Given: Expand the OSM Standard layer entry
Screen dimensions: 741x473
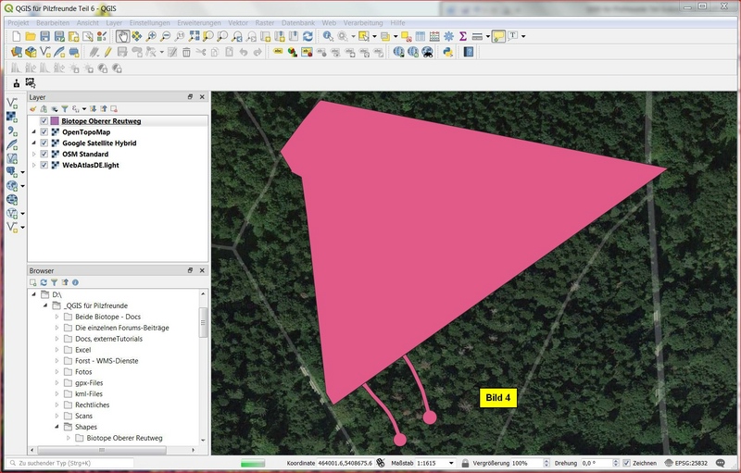Looking at the screenshot, I should [x=33, y=155].
